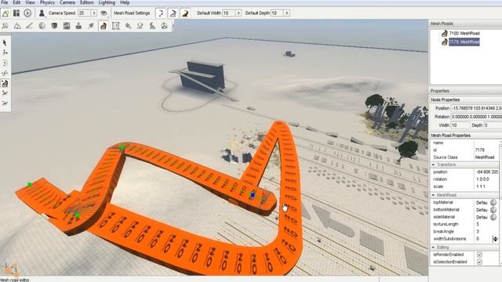Collapse the MeshRoad group
Image resolution: width=502 pixels, height=282 pixels.
433,195
